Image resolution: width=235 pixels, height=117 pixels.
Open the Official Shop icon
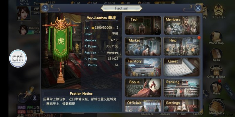(x=216, y=72)
